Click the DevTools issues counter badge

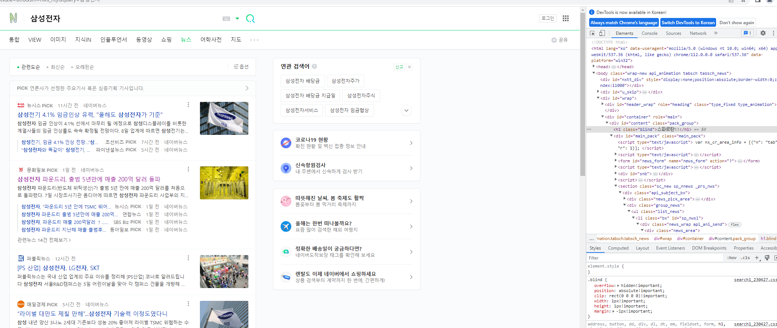[x=747, y=33]
